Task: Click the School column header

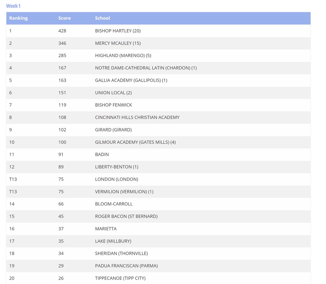Action: pyautogui.click(x=102, y=18)
